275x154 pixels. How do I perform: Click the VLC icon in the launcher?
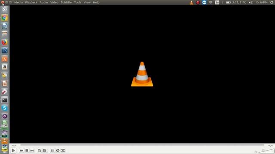point(5,141)
